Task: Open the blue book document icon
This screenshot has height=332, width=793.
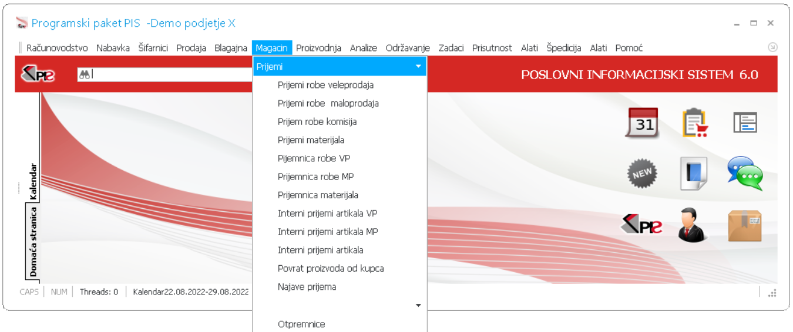Action: point(694,174)
